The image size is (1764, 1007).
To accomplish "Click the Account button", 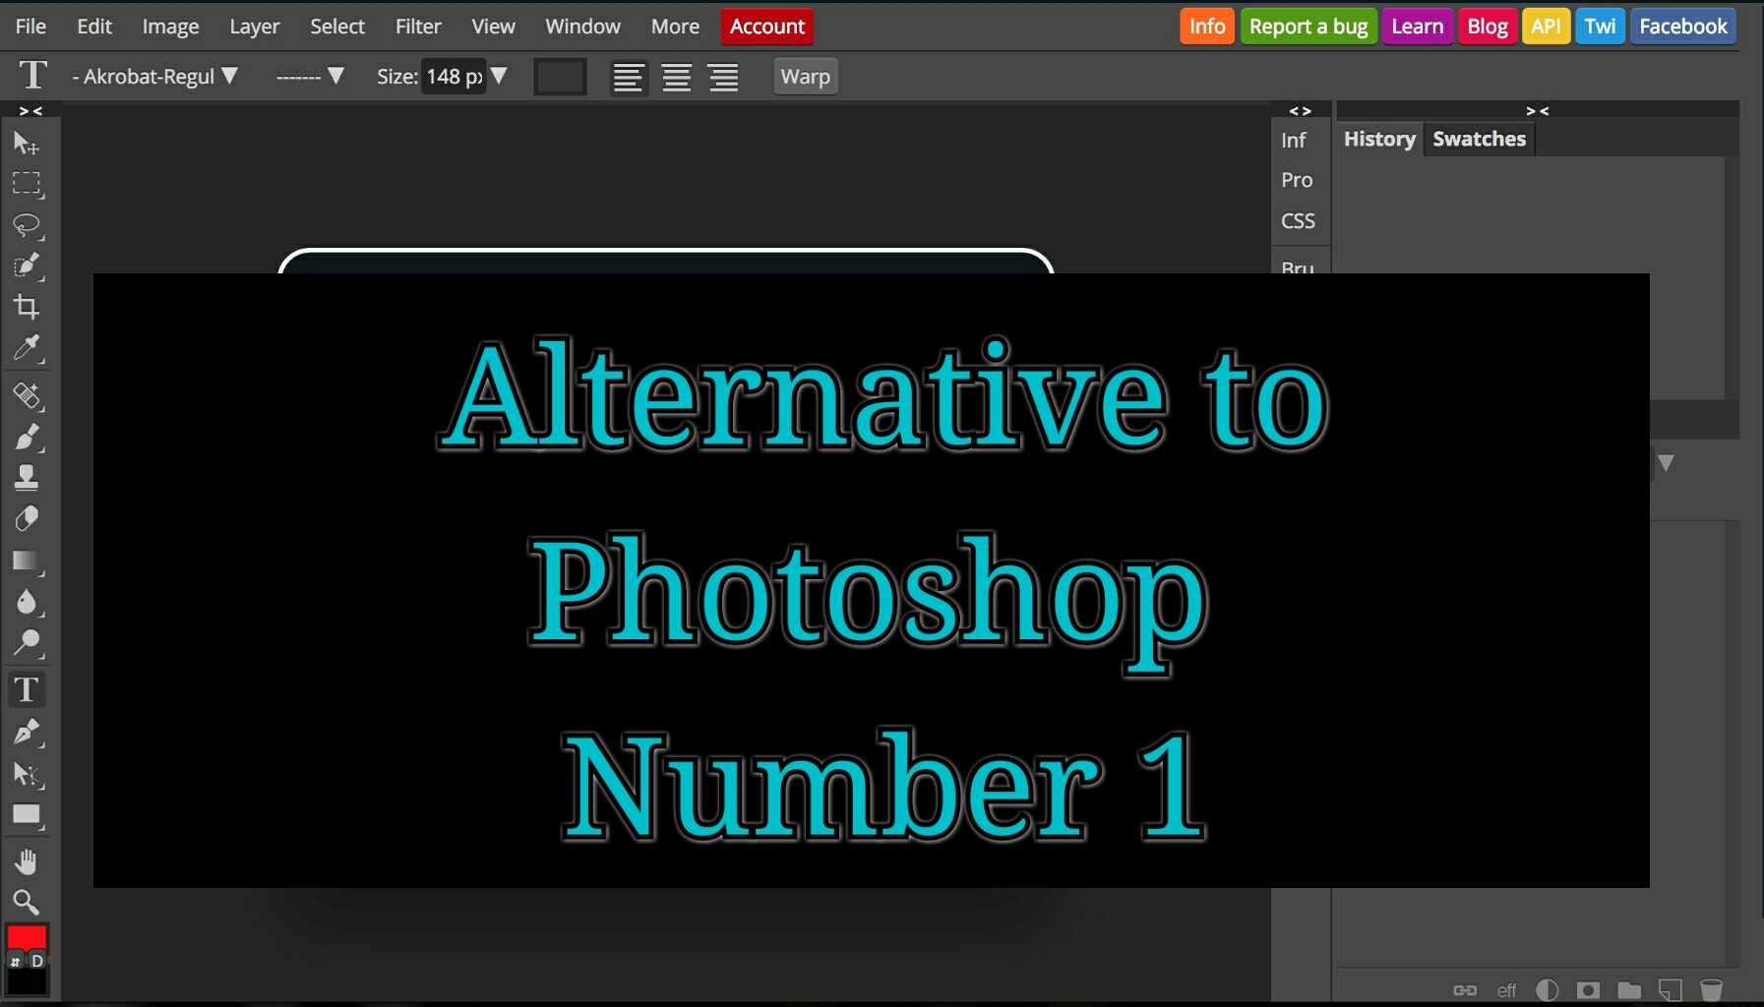I will pyautogui.click(x=767, y=27).
